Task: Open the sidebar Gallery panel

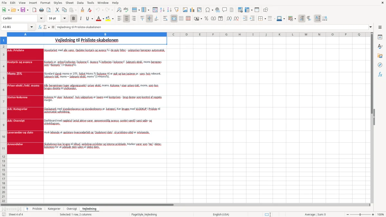Action: tap(380, 56)
